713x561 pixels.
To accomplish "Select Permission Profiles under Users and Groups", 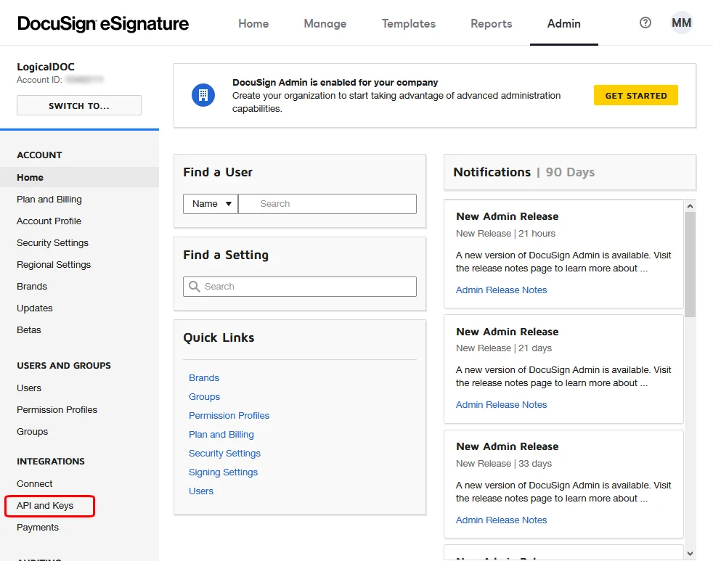I will [57, 409].
